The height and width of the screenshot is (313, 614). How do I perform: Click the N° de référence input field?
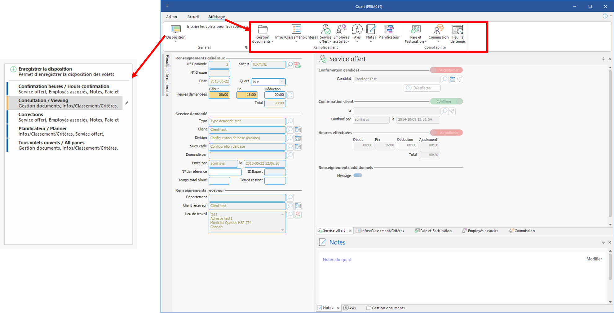[225, 172]
